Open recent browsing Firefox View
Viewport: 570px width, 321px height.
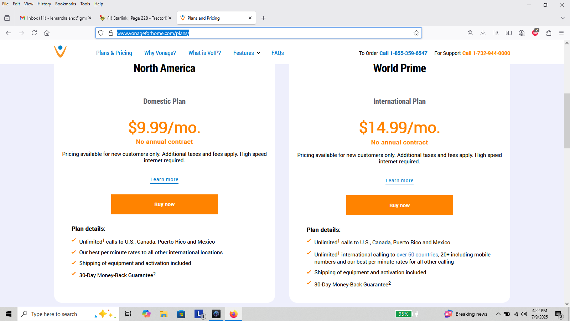(7, 18)
